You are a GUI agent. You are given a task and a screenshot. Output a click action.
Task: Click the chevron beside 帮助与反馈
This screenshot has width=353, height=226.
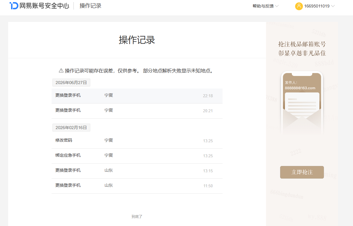[277, 6]
